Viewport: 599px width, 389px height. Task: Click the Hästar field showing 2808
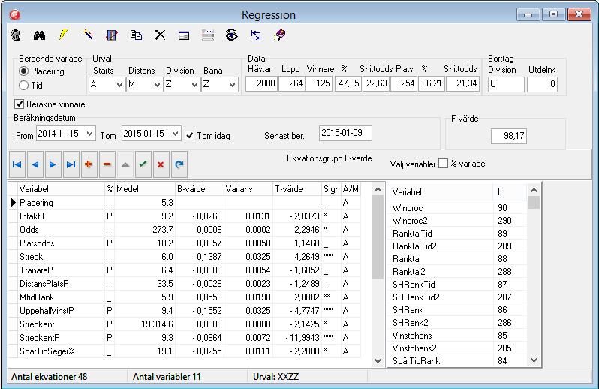point(262,83)
